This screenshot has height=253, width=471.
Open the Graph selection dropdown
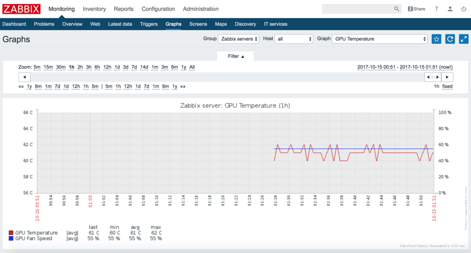point(379,39)
